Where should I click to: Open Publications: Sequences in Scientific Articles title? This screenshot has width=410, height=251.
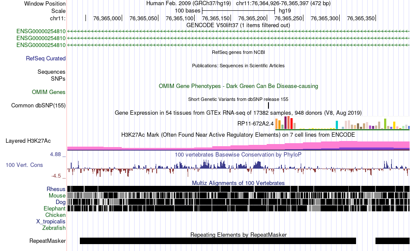coord(238,66)
